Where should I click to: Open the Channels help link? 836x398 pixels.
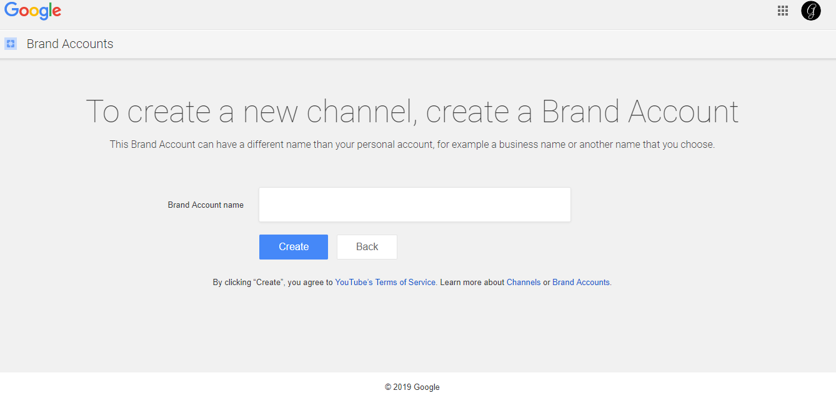(x=524, y=283)
